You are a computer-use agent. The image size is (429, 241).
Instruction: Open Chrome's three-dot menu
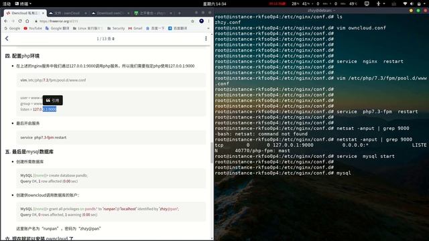pos(208,21)
